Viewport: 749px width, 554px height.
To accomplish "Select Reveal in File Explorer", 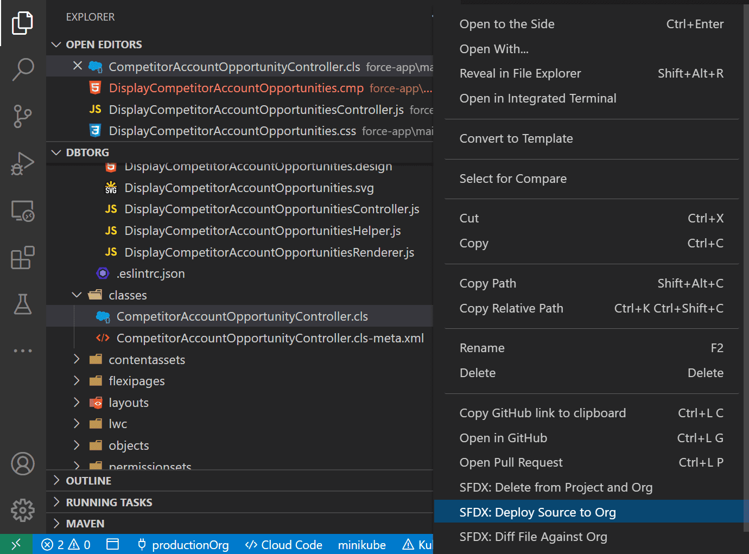I will pyautogui.click(x=591, y=73).
